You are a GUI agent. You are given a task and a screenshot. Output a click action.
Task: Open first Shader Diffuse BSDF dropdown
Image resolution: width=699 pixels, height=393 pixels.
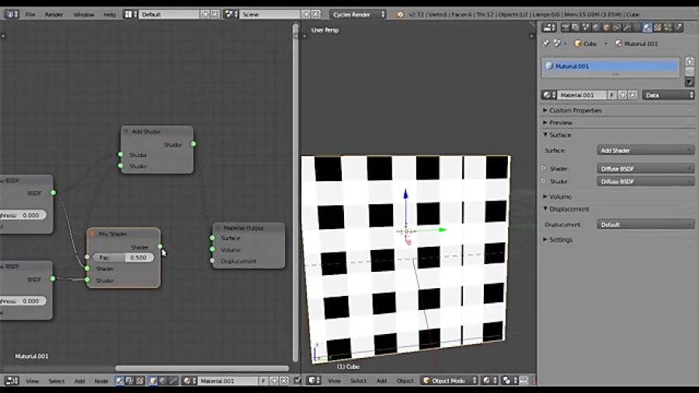pyautogui.click(x=645, y=169)
